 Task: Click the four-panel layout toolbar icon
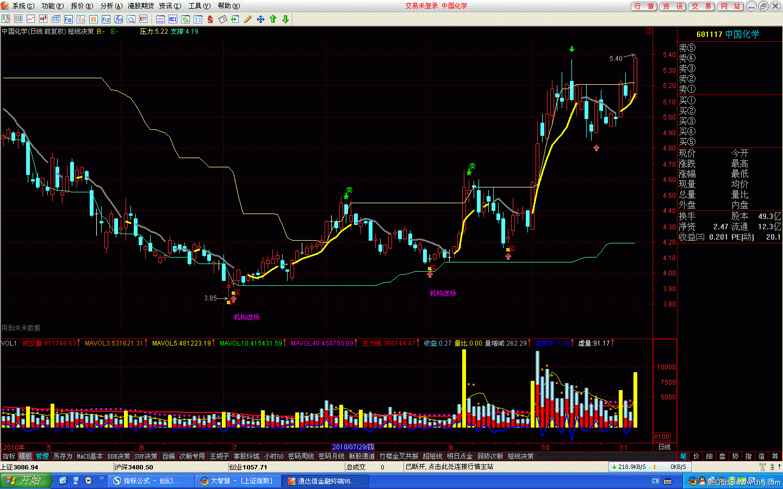coord(198,19)
